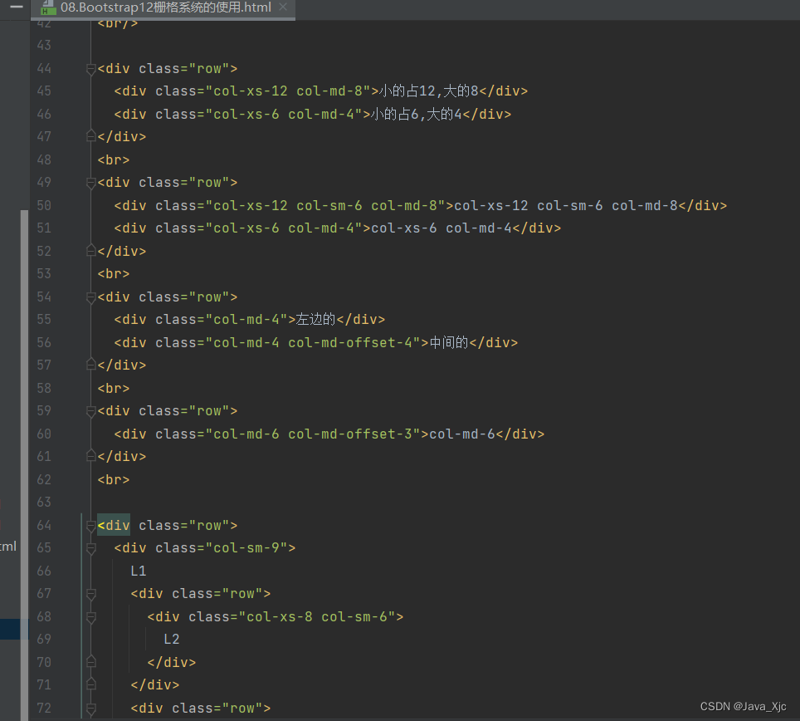The height and width of the screenshot is (721, 800).
Task: Click the left panel vertical scrollbar
Action: [24, 464]
